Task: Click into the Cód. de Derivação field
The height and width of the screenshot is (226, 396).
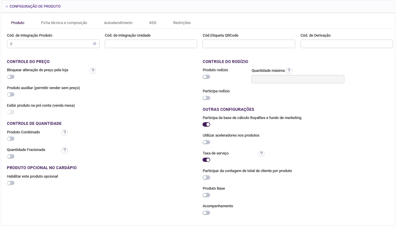Action: 347,44
